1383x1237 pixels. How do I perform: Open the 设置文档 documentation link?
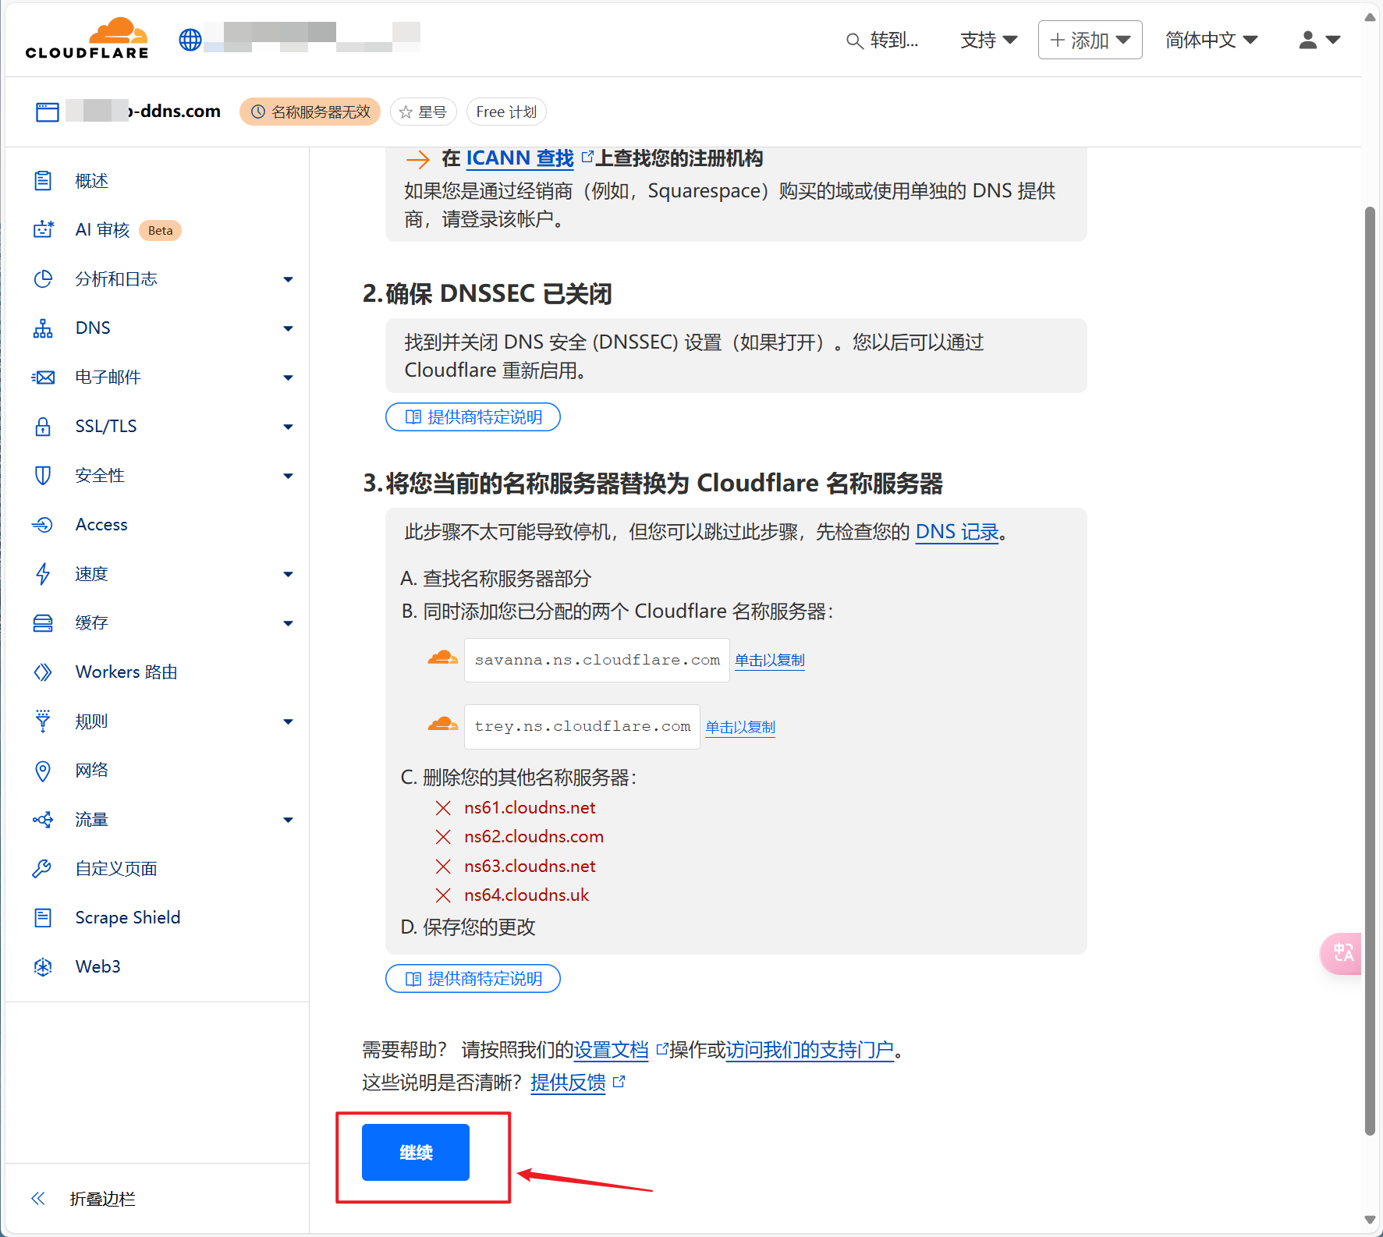[x=612, y=1051]
